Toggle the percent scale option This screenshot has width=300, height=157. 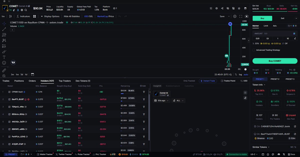pyautogui.click(x=236, y=74)
